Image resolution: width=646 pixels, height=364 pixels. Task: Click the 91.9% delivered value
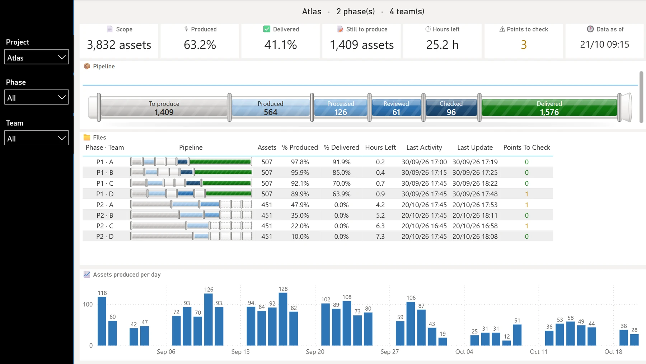(341, 162)
